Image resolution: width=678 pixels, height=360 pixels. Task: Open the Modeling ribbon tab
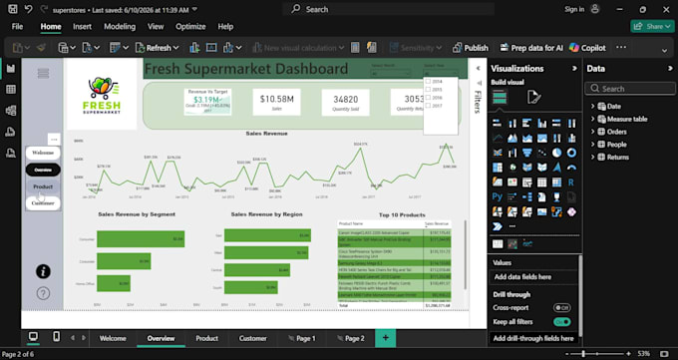pyautogui.click(x=120, y=26)
